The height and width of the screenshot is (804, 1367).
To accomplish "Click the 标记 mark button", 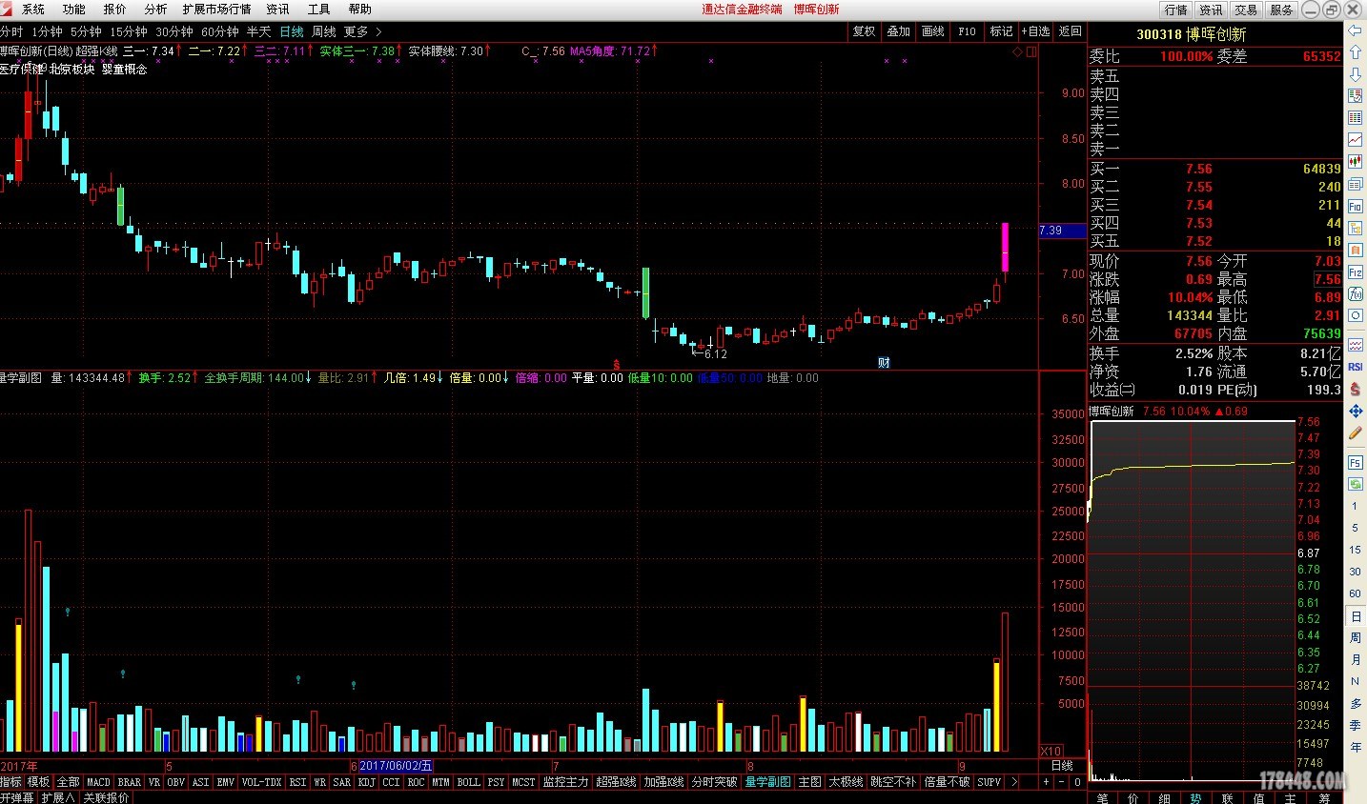I will point(1001,31).
